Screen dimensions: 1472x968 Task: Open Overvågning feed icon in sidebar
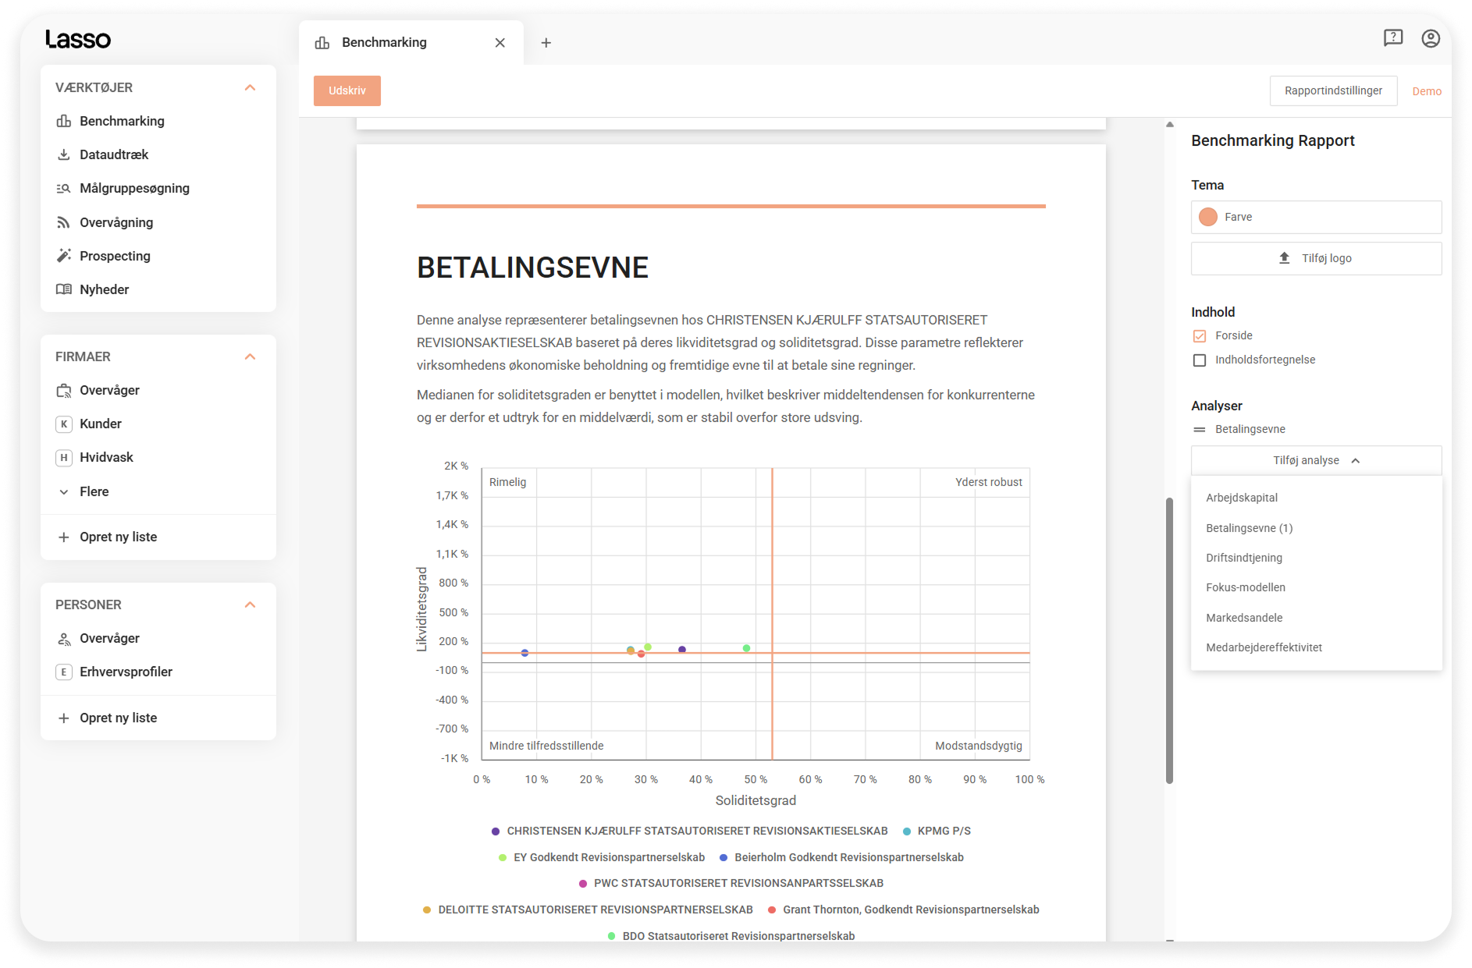[x=64, y=222]
